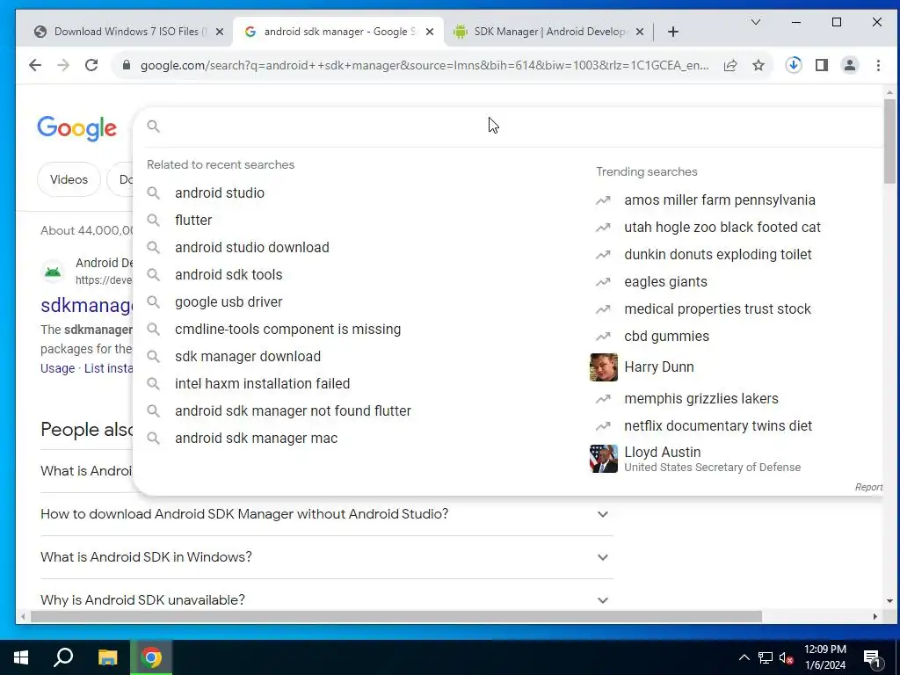Report inappropriate predictions via Report link
Image resolution: width=900 pixels, height=675 pixels.
(x=868, y=487)
